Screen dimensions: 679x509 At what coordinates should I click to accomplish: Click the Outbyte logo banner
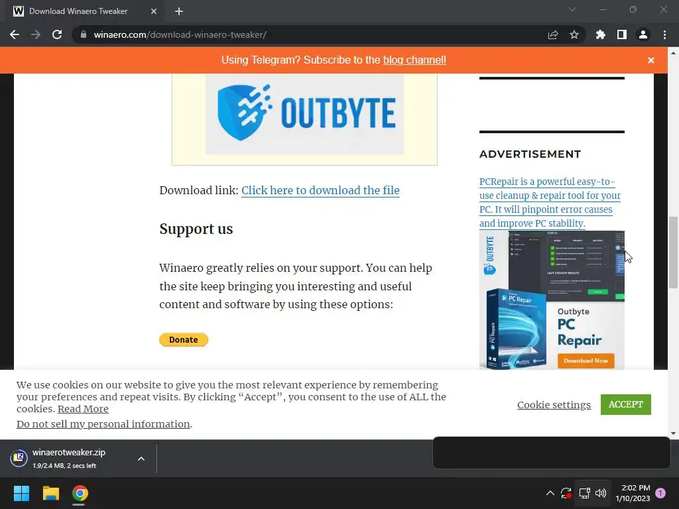coord(304,114)
